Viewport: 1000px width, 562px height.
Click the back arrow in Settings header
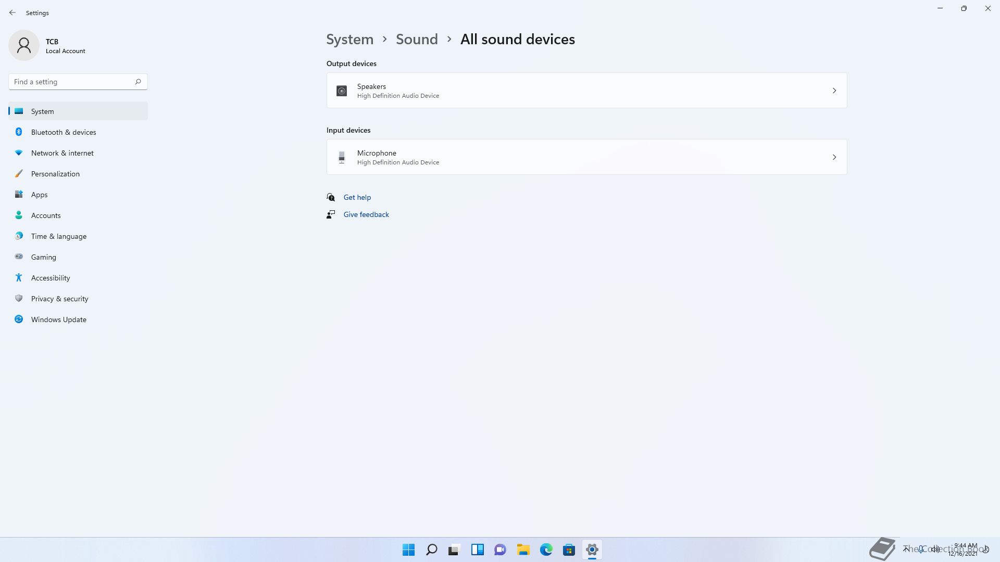point(12,12)
